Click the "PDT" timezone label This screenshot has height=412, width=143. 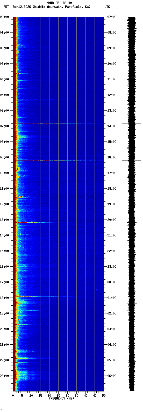point(6,7)
